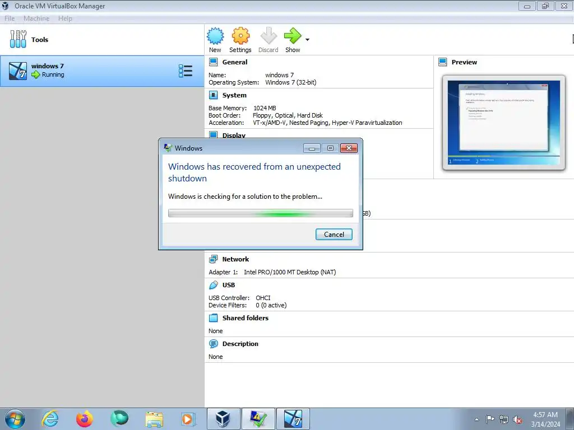Click the 'Floppy, Optical, Hard Disk' boot order text
Image resolution: width=574 pixels, height=430 pixels.
coord(288,115)
